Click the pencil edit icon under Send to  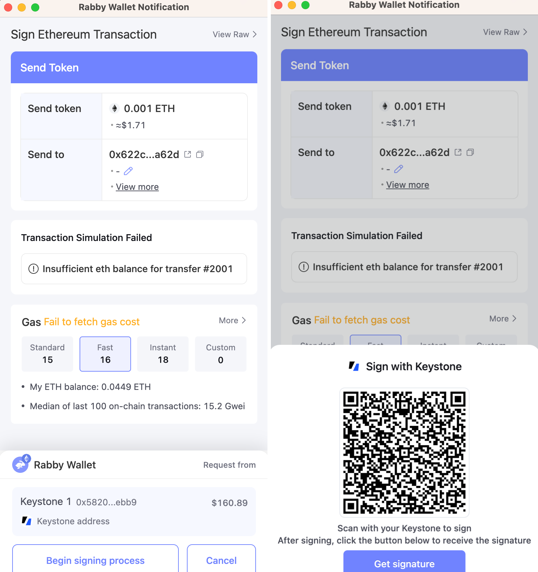128,171
